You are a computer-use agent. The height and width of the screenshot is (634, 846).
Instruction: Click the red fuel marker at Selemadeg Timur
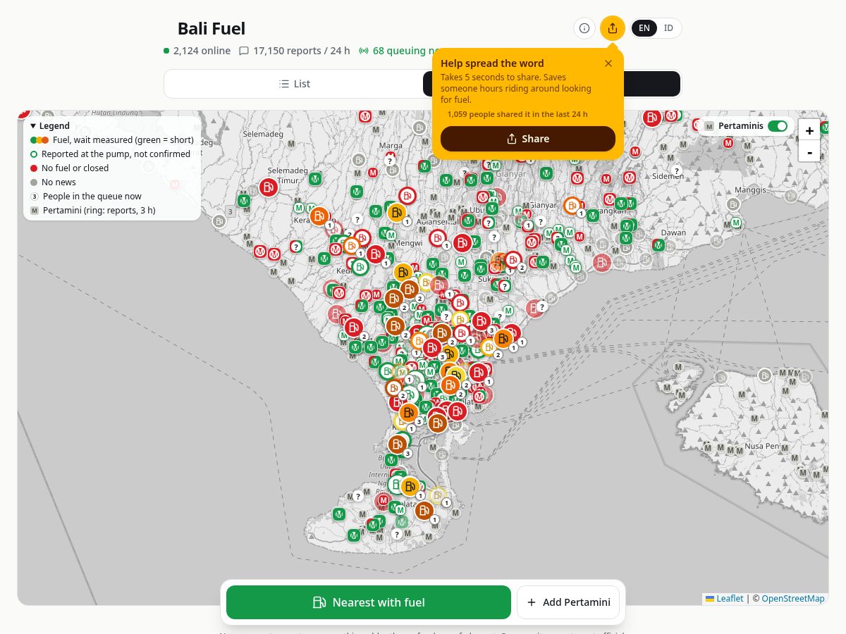pyautogui.click(x=268, y=187)
